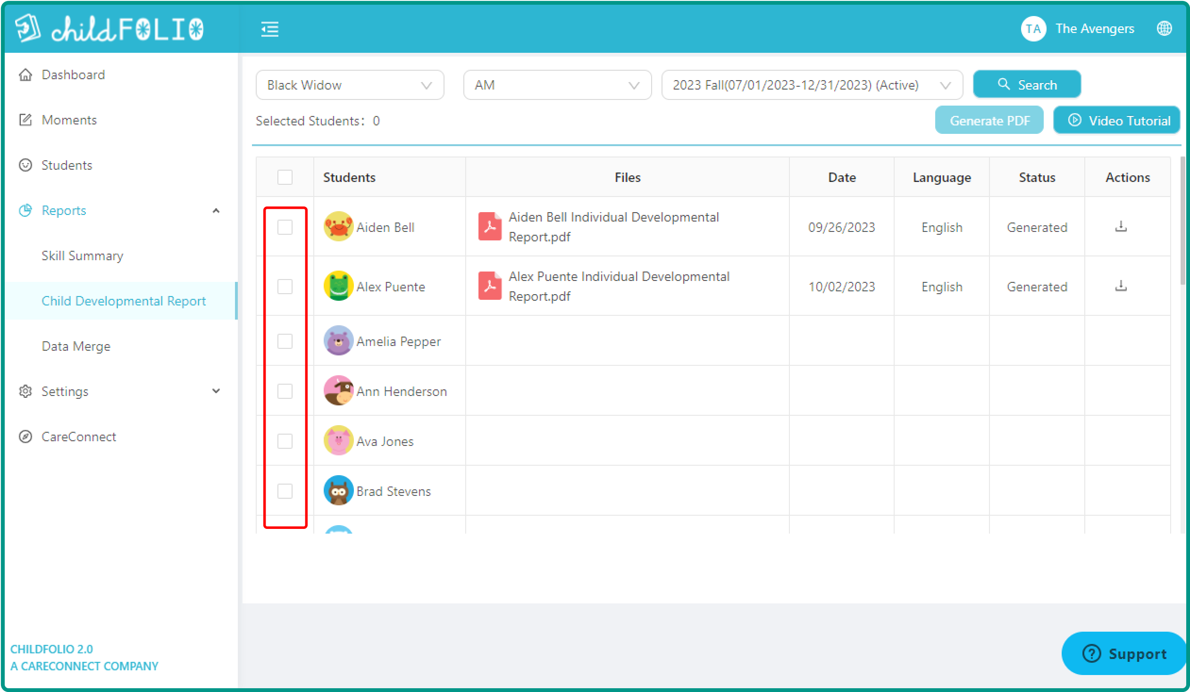Click Alex Puente's frog avatar
1190x692 pixels.
tap(338, 286)
